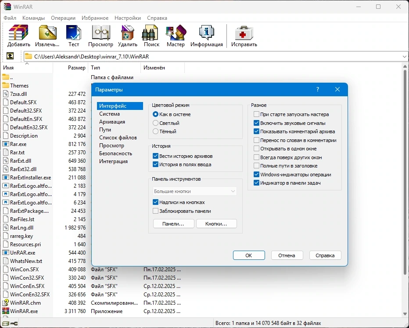
Task: Click the Просмотр toolbar icon
Action: pos(100,33)
